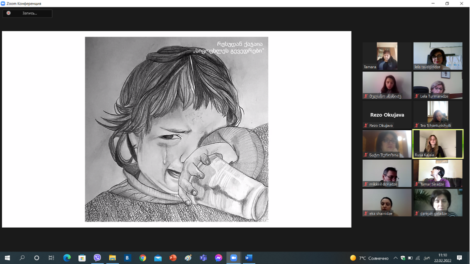Click the red record dot icon

pyautogui.click(x=8, y=13)
